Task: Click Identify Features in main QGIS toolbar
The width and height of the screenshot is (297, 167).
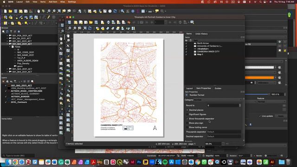Action: point(123,11)
